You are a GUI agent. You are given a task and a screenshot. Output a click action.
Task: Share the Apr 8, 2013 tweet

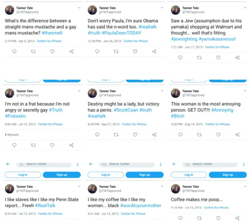pyautogui.click(x=71, y=52)
